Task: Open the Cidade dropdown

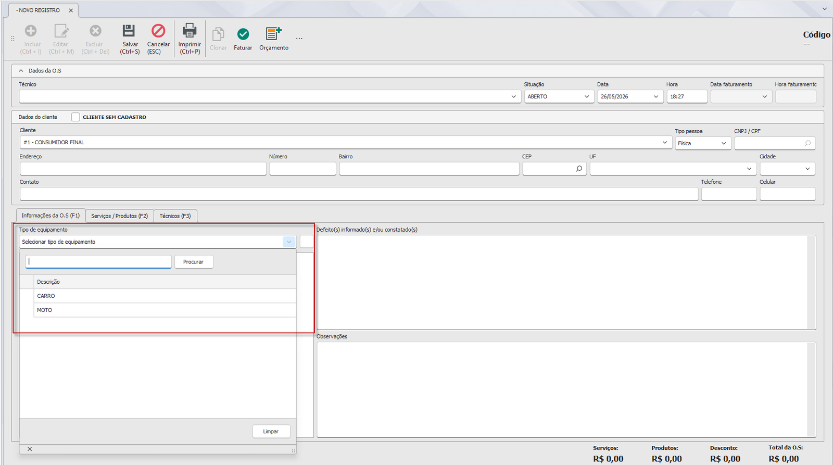Action: (x=807, y=169)
